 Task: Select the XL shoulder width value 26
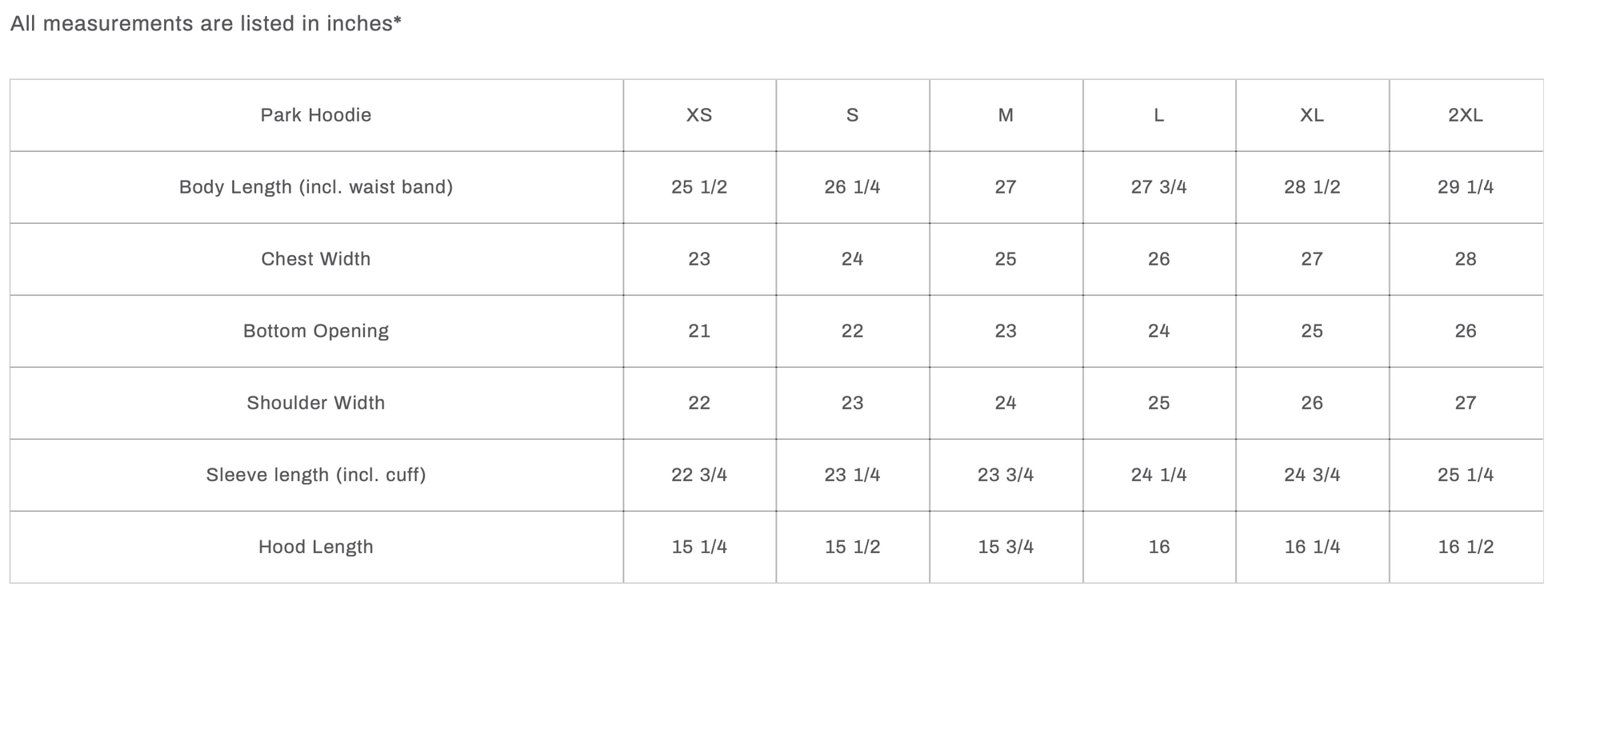[x=1312, y=403]
